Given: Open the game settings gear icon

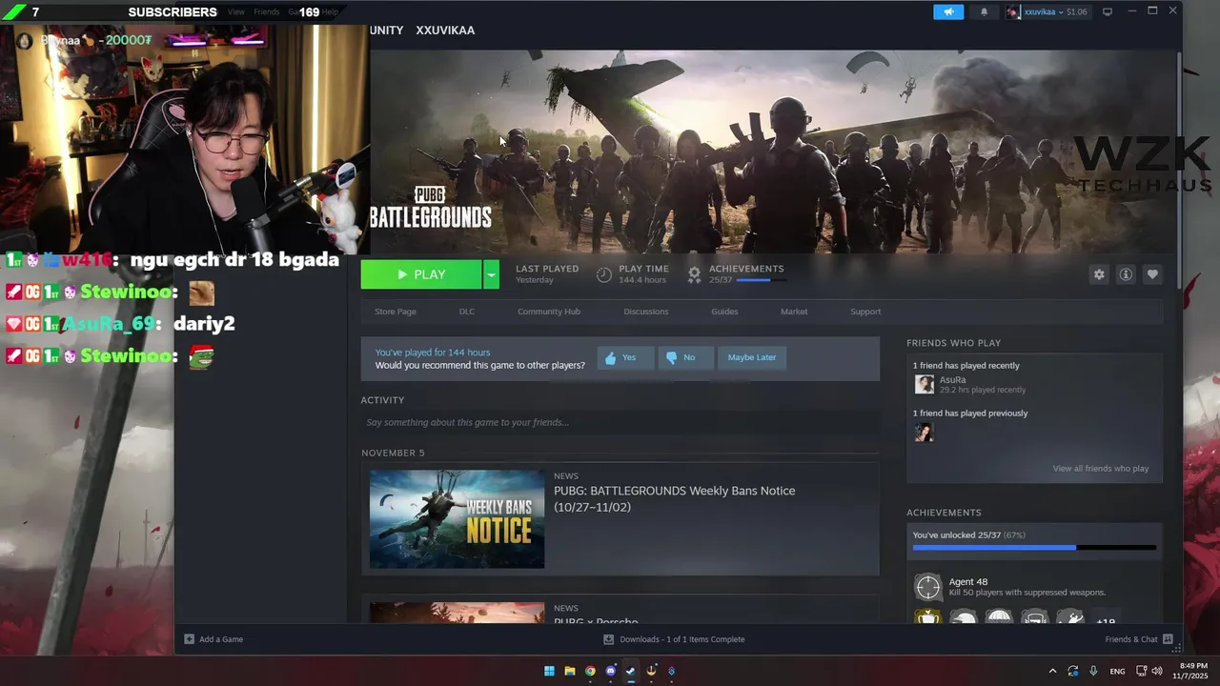Looking at the screenshot, I should coord(1099,274).
